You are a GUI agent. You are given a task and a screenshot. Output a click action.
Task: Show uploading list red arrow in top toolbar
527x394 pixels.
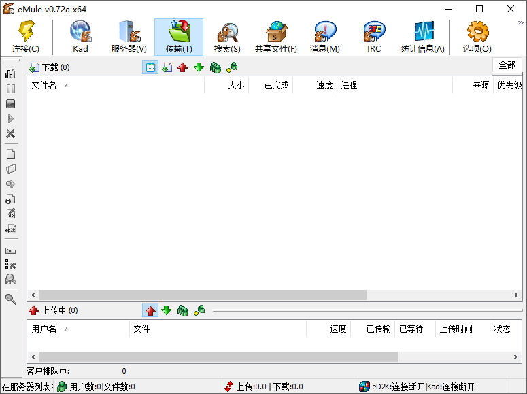coord(183,67)
